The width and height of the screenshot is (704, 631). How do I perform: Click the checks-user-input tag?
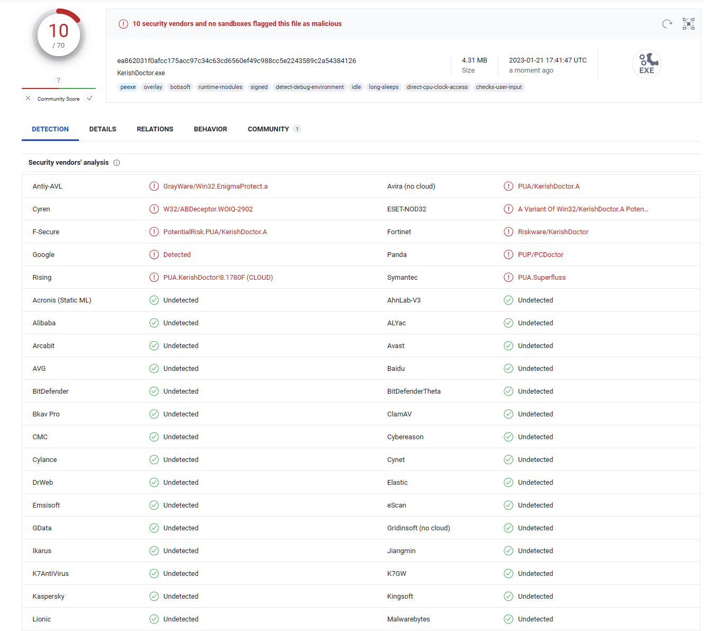pos(499,87)
